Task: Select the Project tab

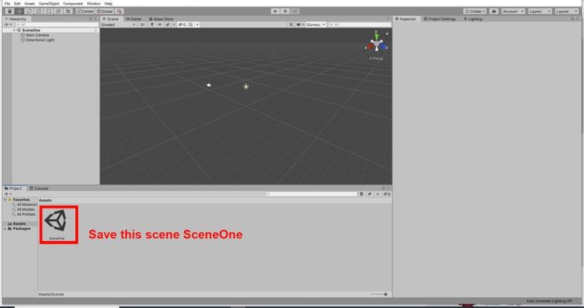Action: [13, 188]
